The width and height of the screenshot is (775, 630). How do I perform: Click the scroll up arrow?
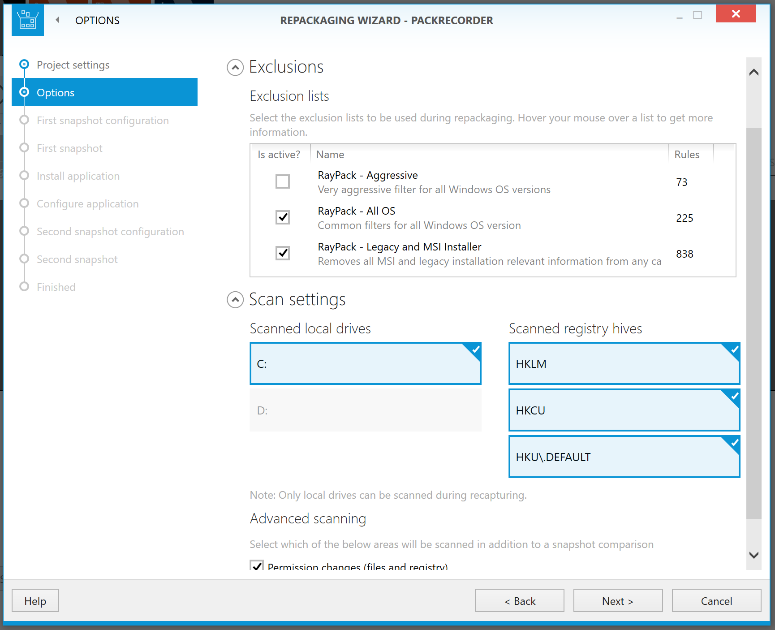[754, 72]
